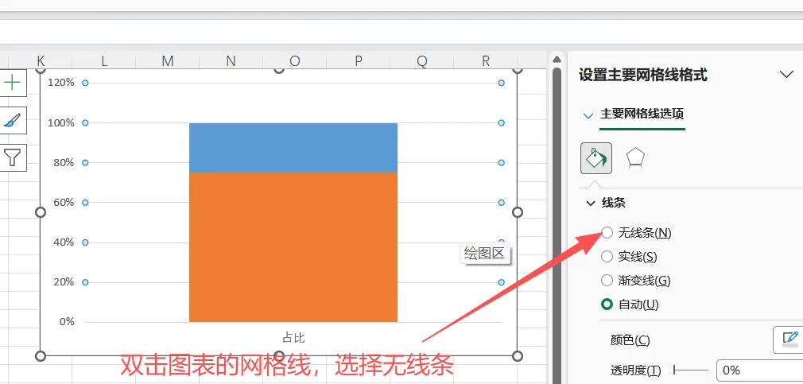The image size is (803, 384).
Task: Open the Chart Styles brush icon
Action: click(x=12, y=121)
